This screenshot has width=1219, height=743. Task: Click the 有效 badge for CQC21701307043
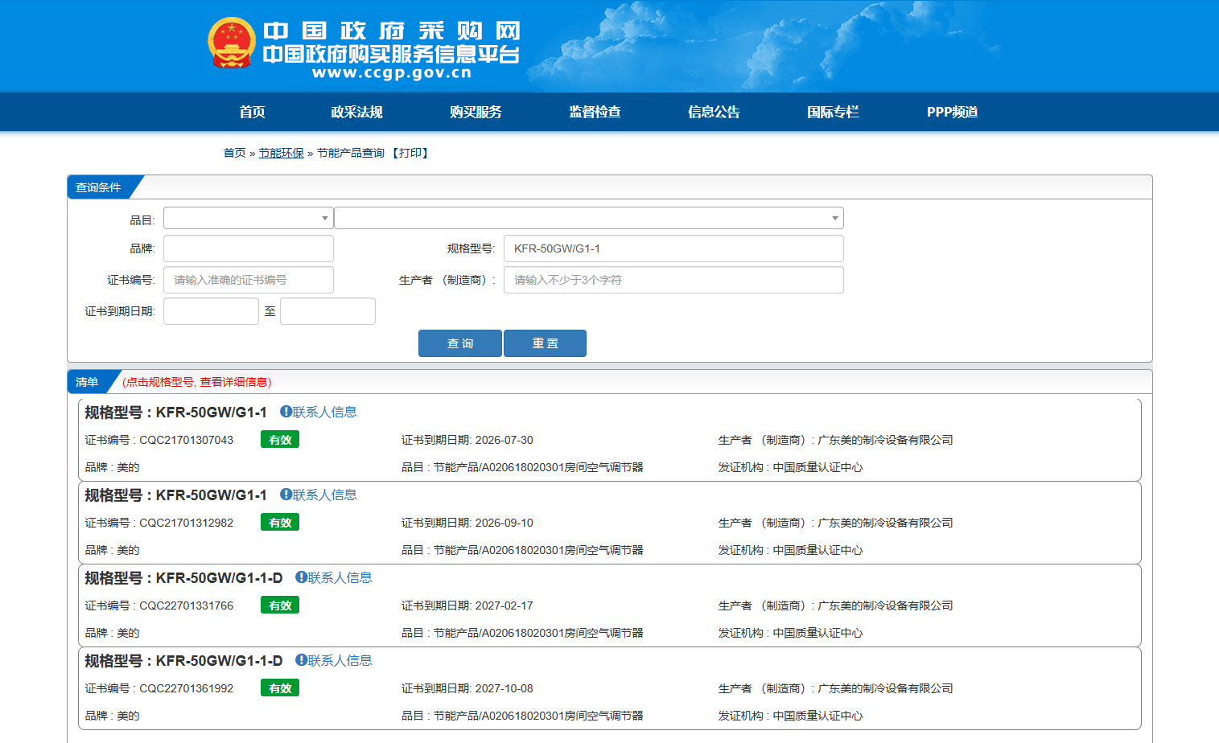point(280,440)
